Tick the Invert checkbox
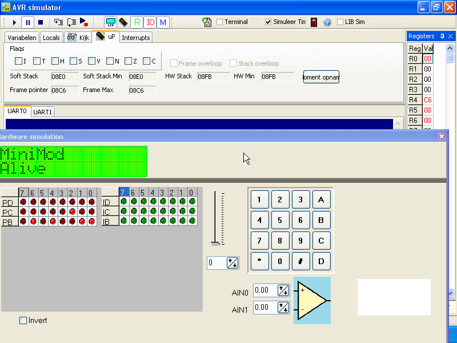 [x=23, y=321]
